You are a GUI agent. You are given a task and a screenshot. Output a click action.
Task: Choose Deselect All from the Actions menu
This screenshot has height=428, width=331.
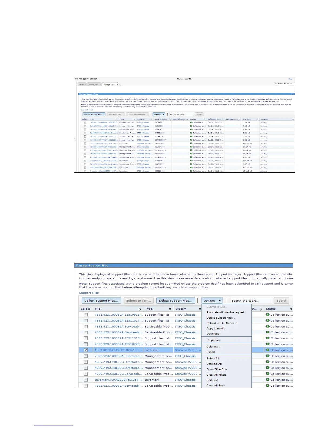214,364
